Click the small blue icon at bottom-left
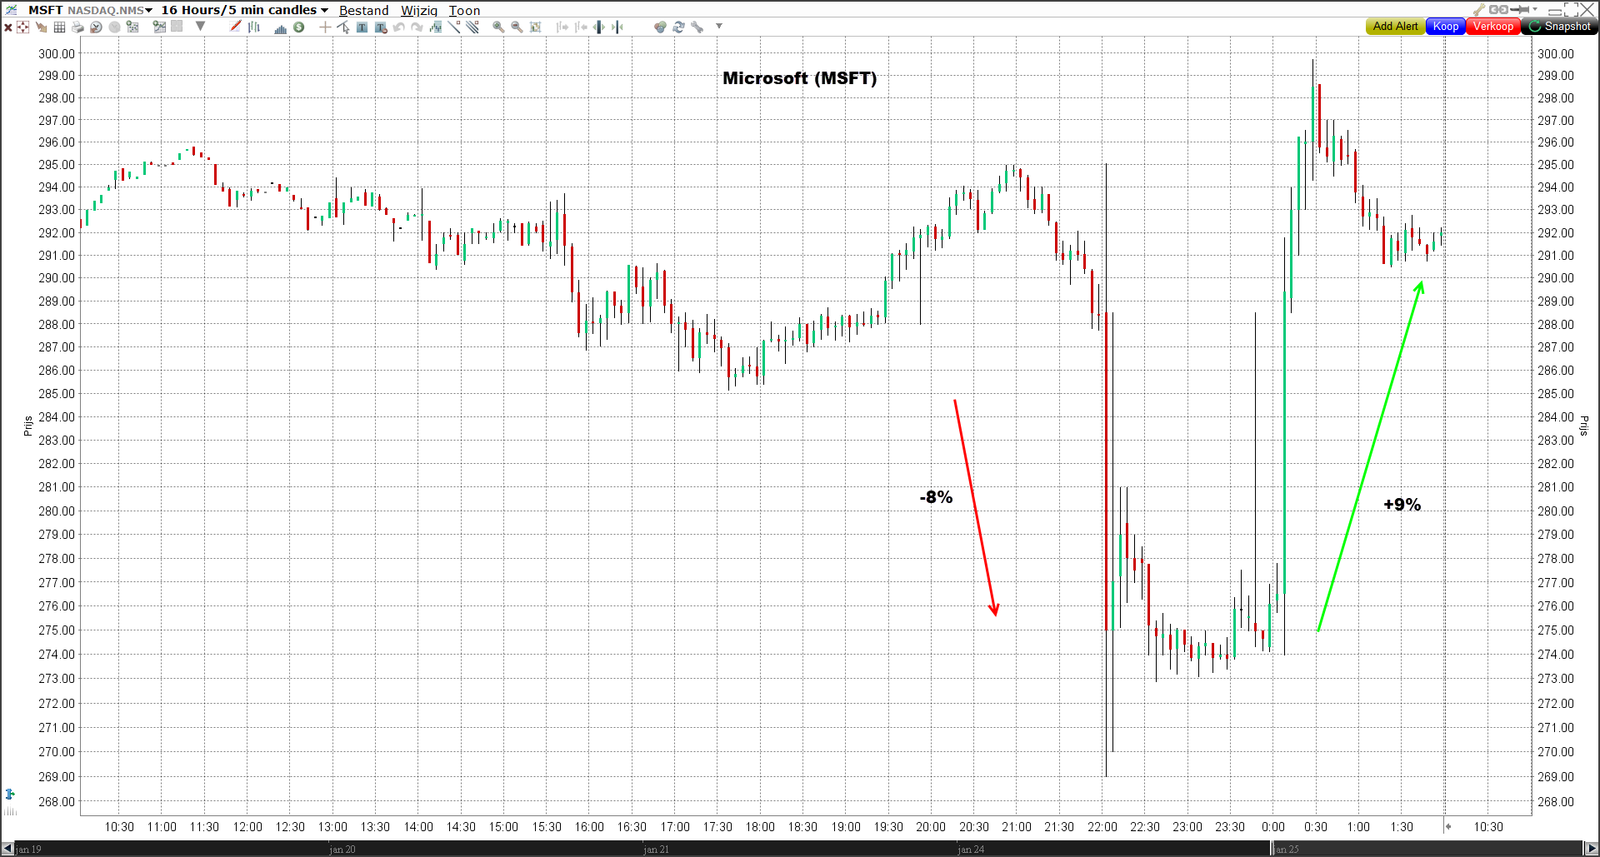Image resolution: width=1600 pixels, height=857 pixels. point(10,794)
